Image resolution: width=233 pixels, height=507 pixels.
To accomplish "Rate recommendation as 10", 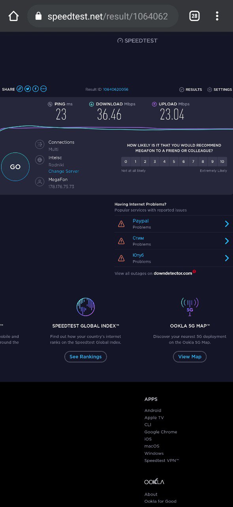I will 222,162.
